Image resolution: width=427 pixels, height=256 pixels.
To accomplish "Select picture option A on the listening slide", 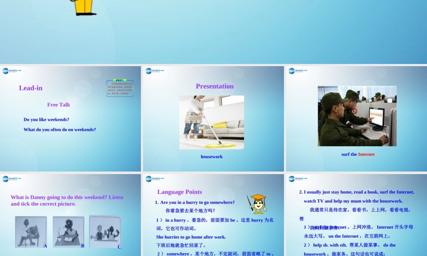I will click(31, 231).
